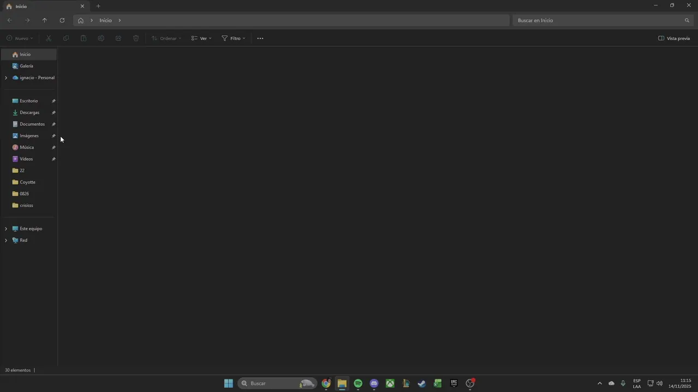Screen dimensions: 698x392
Task: Click the Inicio breadcrumb in address bar
Action: click(105, 20)
